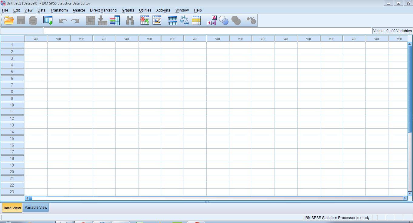The width and height of the screenshot is (413, 223).
Task: Run spell check with the ABC icon
Action: pyautogui.click(x=251, y=20)
